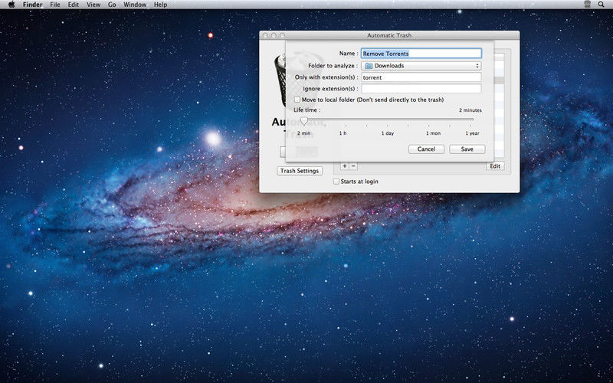Save the Remove Torrents rule
613x383 pixels.
[x=467, y=149]
